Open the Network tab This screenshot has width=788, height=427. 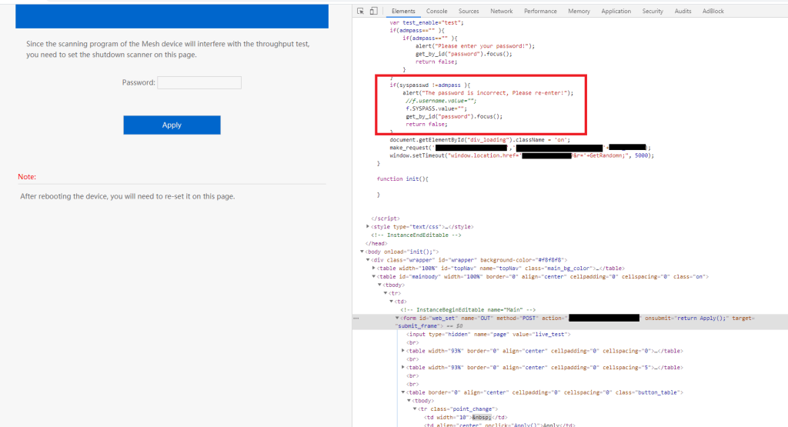(501, 12)
